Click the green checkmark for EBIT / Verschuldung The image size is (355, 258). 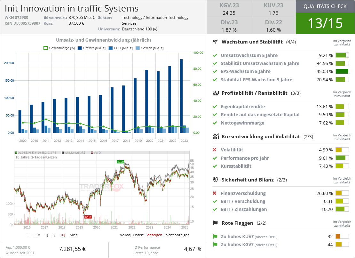(x=215, y=201)
